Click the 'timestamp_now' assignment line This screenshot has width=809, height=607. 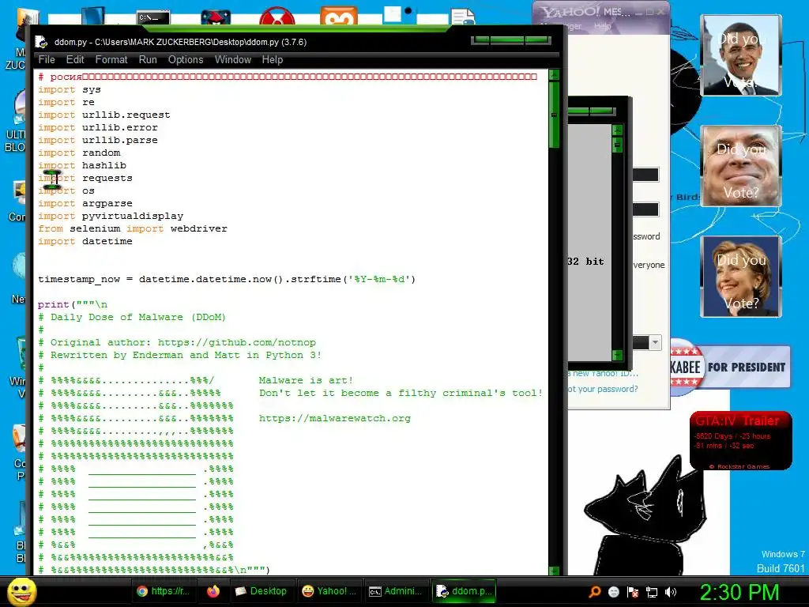click(x=227, y=279)
